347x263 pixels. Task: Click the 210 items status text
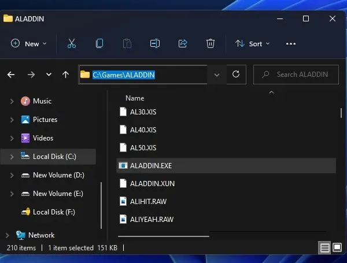click(x=21, y=248)
